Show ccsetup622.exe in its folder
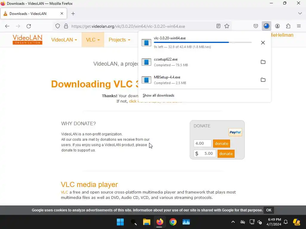This screenshot has height=229, width=306. coord(263,62)
